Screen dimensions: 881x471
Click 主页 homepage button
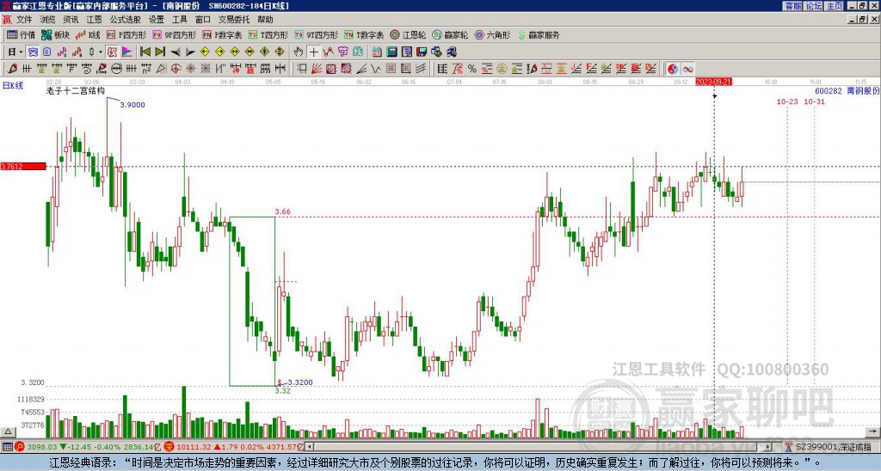[x=835, y=6]
